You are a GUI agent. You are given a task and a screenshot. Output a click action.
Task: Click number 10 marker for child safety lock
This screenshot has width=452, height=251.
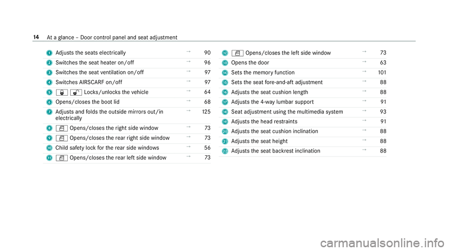click(x=49, y=148)
